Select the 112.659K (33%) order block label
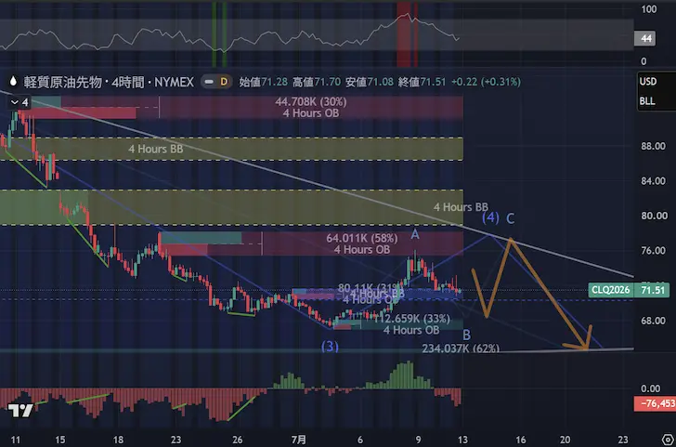Viewport: 676px width, 447px height. tap(411, 319)
